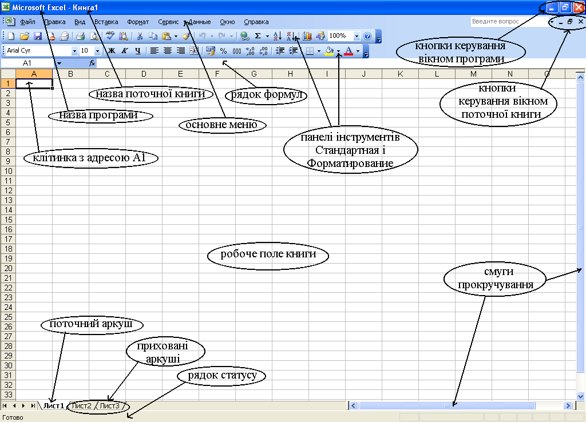Align text left

[155, 50]
